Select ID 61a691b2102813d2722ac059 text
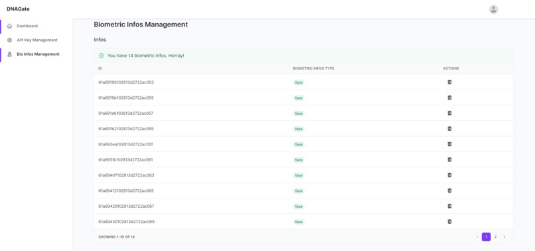The width and height of the screenshot is (535, 251). (126, 129)
